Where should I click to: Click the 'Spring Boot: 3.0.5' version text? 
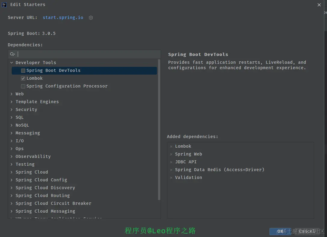click(x=32, y=33)
